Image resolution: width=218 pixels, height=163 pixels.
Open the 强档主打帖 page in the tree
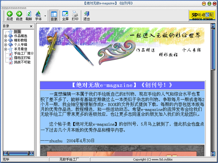pyautogui.click(x=22, y=58)
